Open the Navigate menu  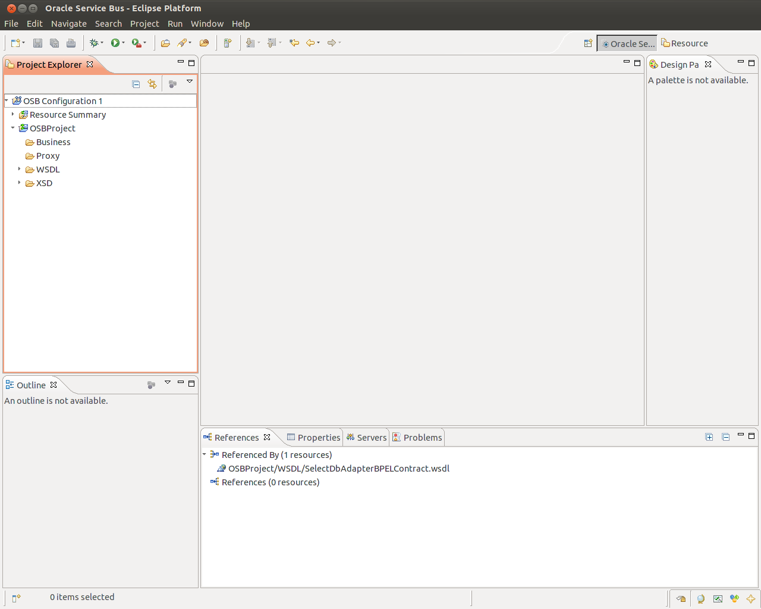click(x=69, y=24)
